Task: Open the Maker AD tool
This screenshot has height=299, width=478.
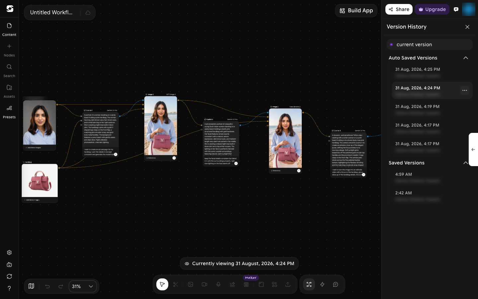Action: (x=246, y=284)
